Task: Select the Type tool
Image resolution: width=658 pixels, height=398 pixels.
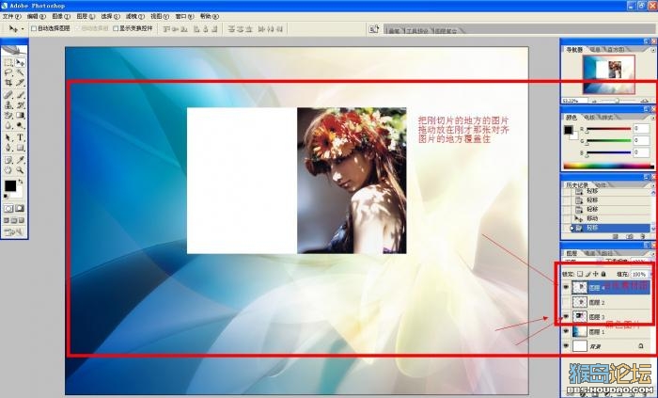Action: tap(20, 137)
